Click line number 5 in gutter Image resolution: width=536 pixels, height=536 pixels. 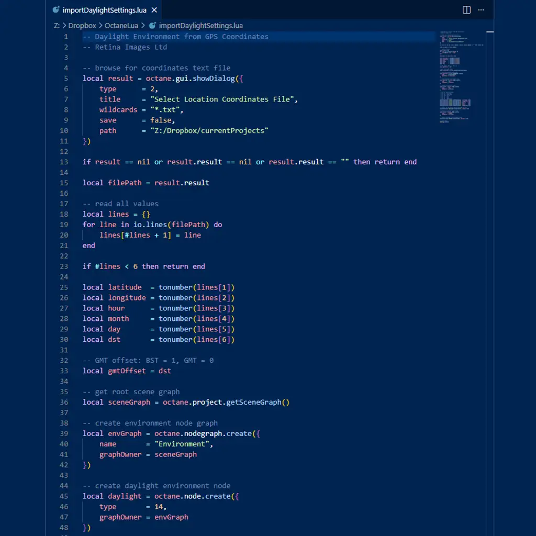66,79
